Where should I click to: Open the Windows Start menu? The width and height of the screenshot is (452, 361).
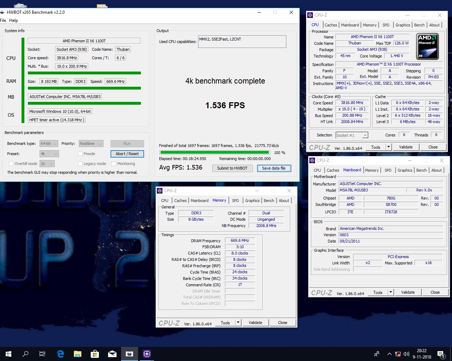pos(8,354)
